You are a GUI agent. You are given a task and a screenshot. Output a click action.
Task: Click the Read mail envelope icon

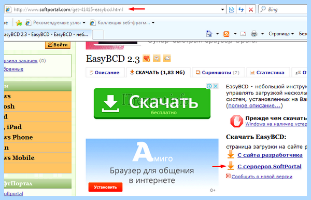pos(243,34)
